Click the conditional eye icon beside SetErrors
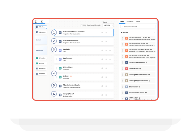 pyautogui.click(x=71, y=76)
